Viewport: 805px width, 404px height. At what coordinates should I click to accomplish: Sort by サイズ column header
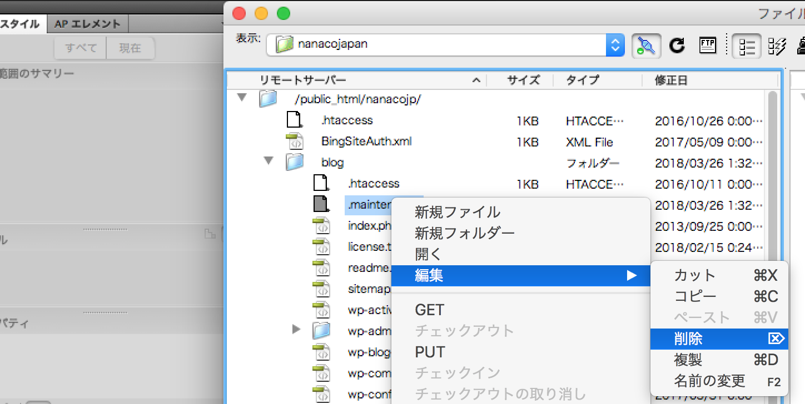click(x=523, y=80)
